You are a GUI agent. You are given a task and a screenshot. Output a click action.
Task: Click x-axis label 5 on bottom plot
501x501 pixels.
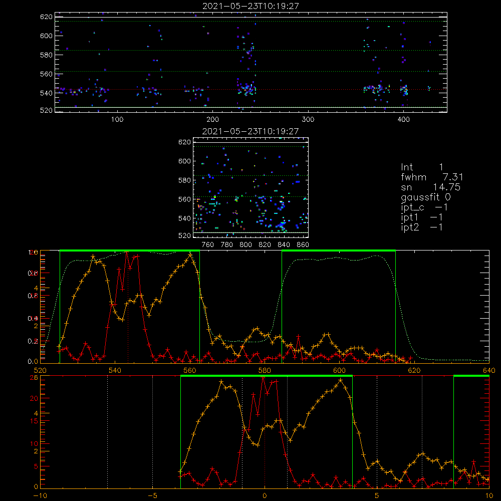point(377,496)
